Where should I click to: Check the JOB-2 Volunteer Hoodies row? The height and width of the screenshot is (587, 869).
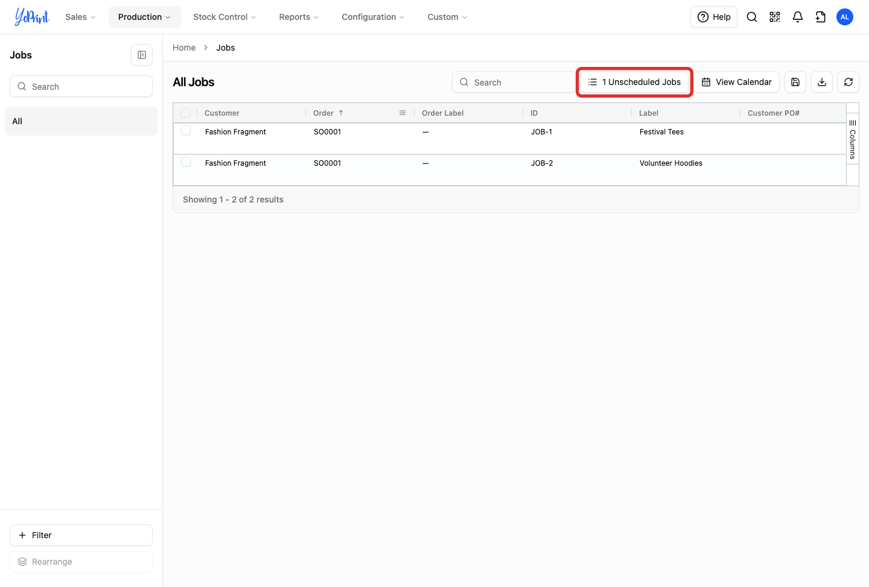click(186, 162)
